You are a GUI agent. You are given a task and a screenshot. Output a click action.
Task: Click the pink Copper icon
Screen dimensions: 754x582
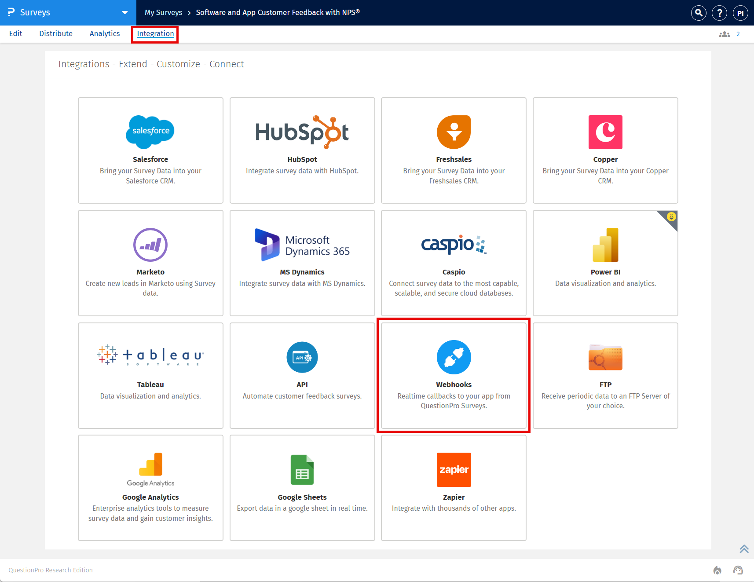605,132
